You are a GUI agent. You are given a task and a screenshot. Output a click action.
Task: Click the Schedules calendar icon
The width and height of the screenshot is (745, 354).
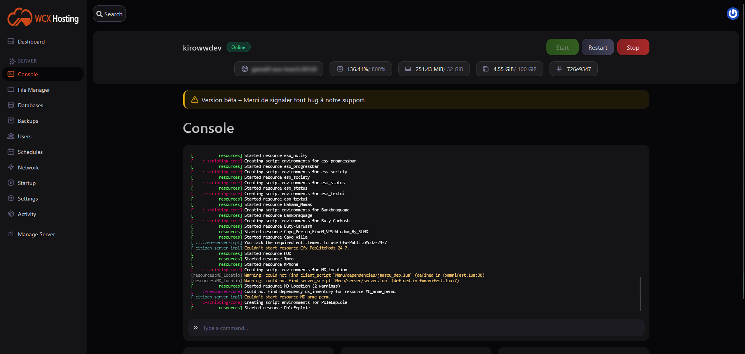pyautogui.click(x=11, y=152)
